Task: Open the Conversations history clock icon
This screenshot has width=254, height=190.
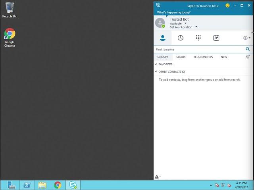Action: 180,38
